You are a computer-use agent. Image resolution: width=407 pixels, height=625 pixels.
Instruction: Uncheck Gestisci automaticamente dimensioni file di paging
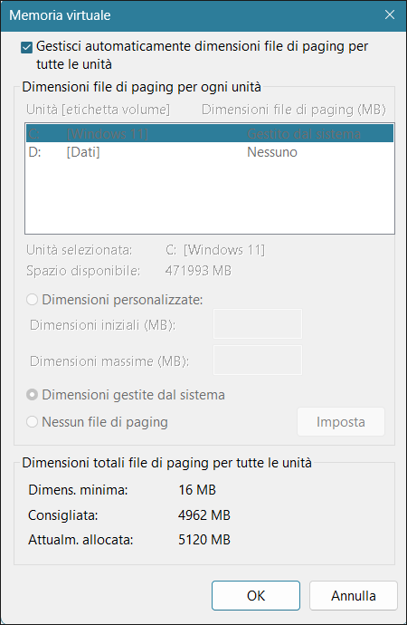pos(26,48)
